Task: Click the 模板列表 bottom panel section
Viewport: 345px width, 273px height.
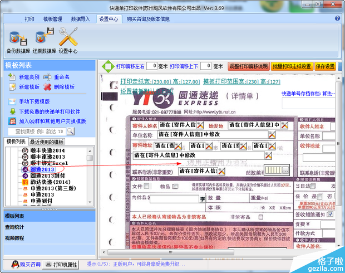Action: point(50,216)
